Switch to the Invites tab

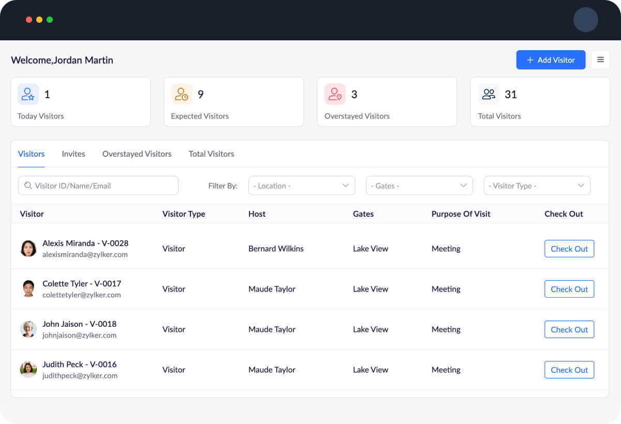(73, 154)
